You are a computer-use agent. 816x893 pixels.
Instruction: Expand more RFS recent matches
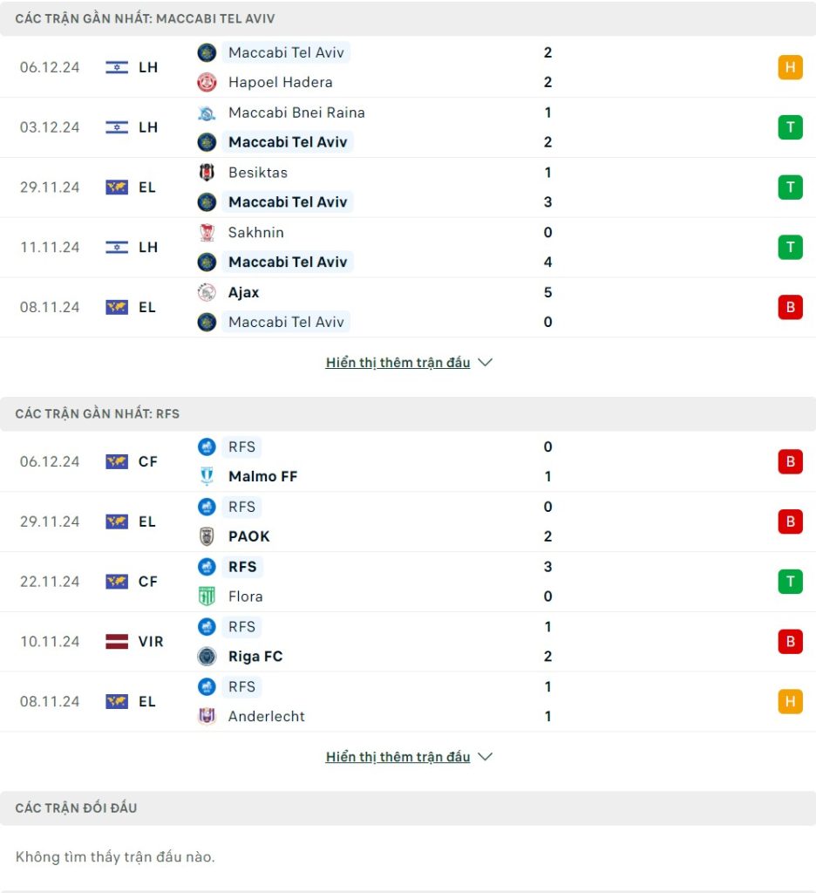click(x=398, y=757)
